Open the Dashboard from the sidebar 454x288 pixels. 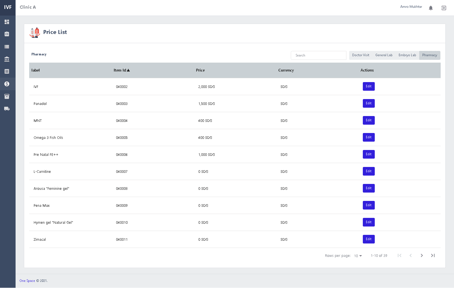click(7, 22)
